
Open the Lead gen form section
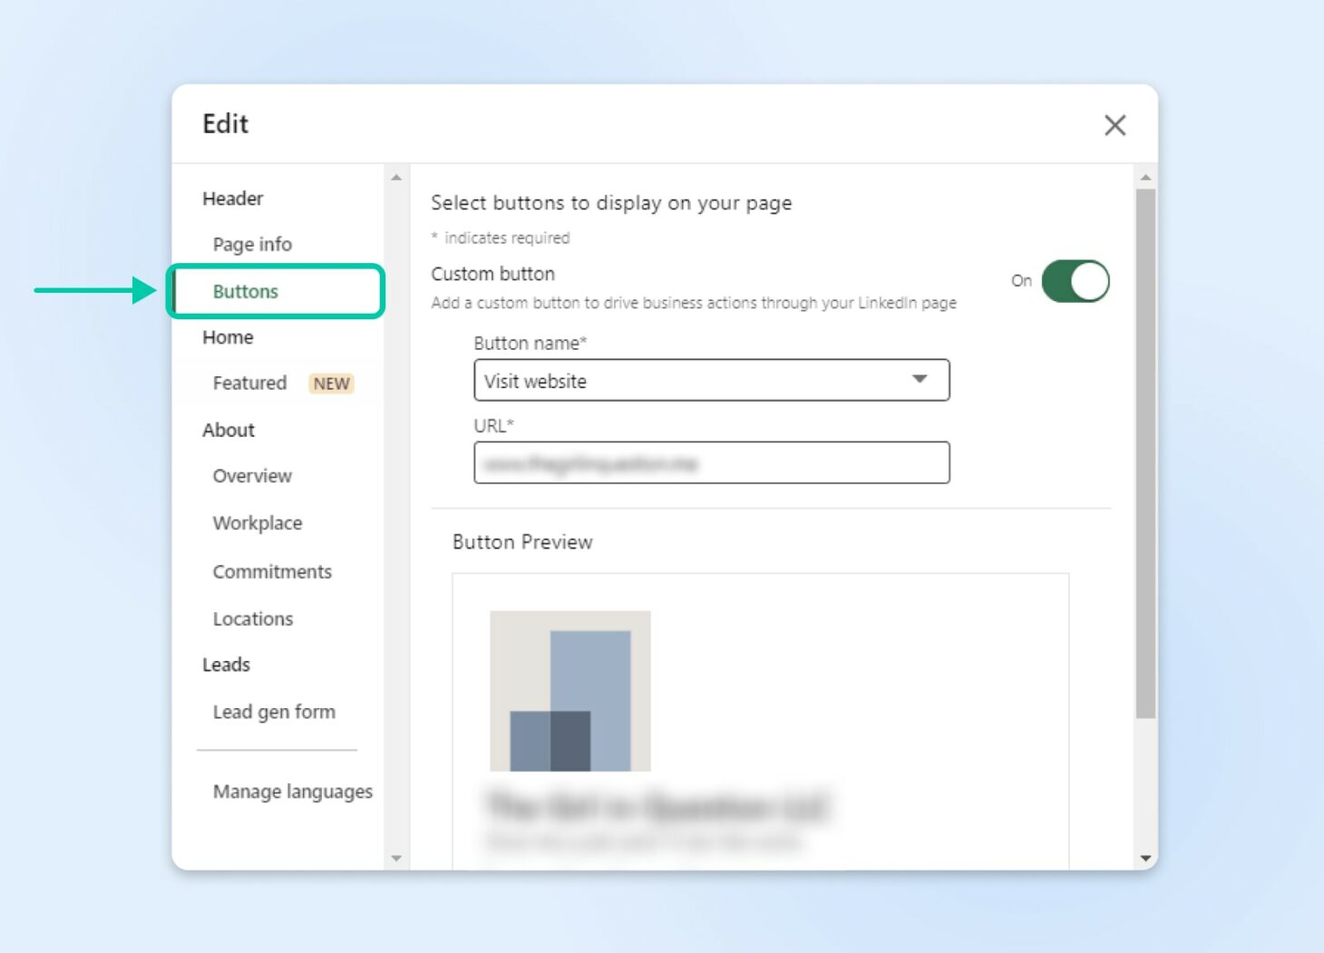[274, 712]
